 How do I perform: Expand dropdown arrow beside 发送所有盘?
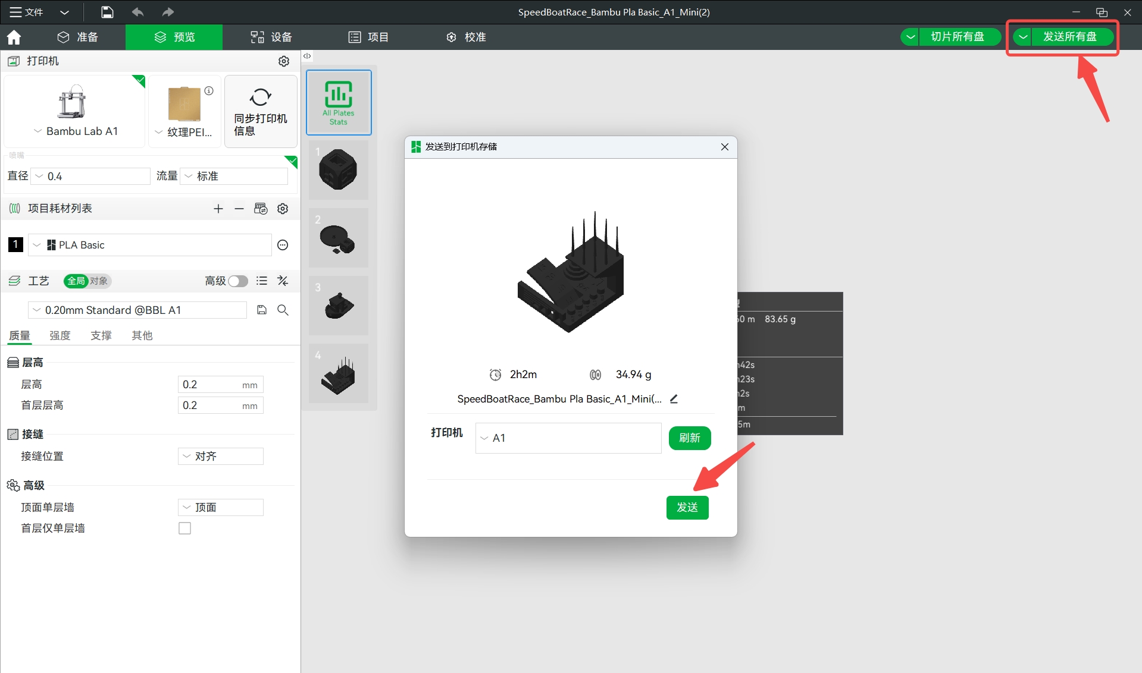point(1022,37)
